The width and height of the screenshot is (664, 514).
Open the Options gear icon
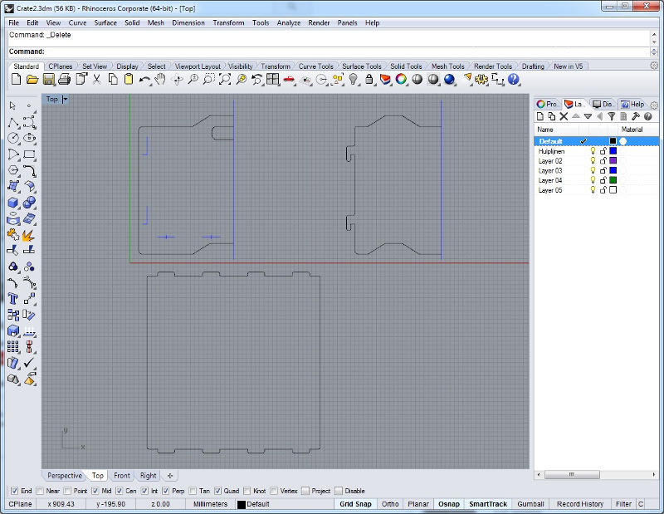click(x=481, y=79)
